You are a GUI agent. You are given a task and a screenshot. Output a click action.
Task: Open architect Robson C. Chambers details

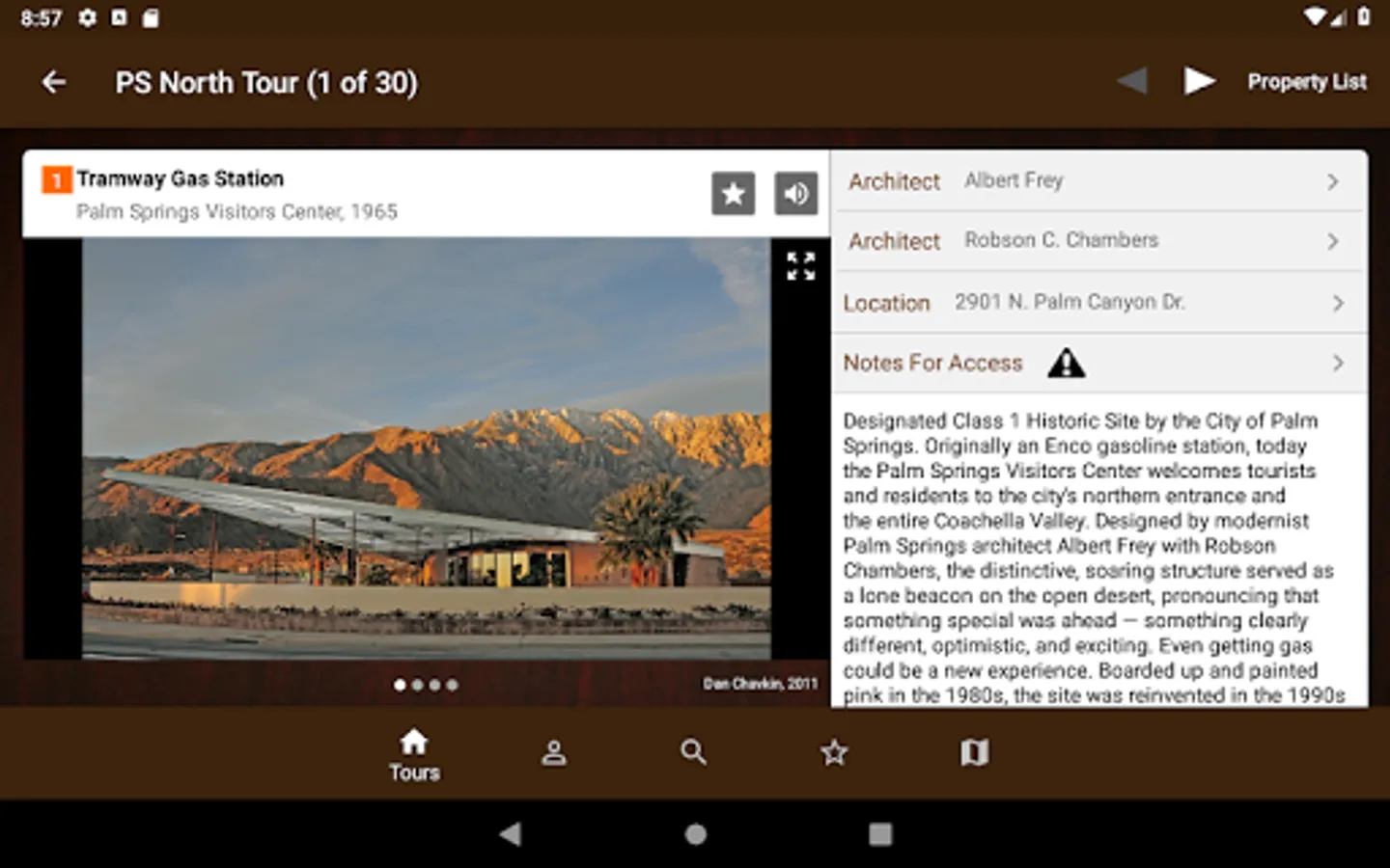point(1098,241)
